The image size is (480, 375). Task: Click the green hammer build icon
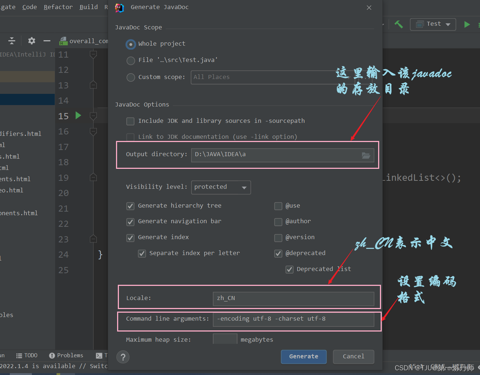[x=399, y=24]
